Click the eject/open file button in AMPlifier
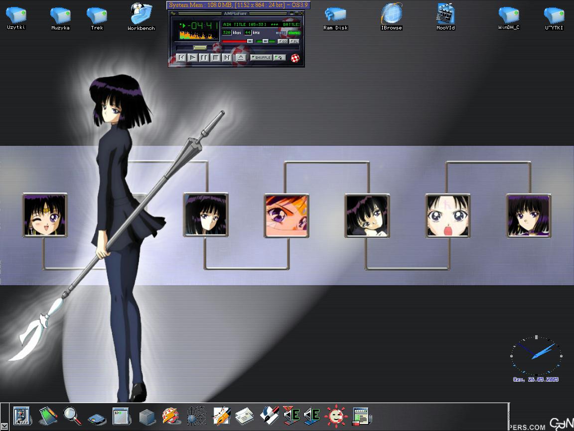 241,57
